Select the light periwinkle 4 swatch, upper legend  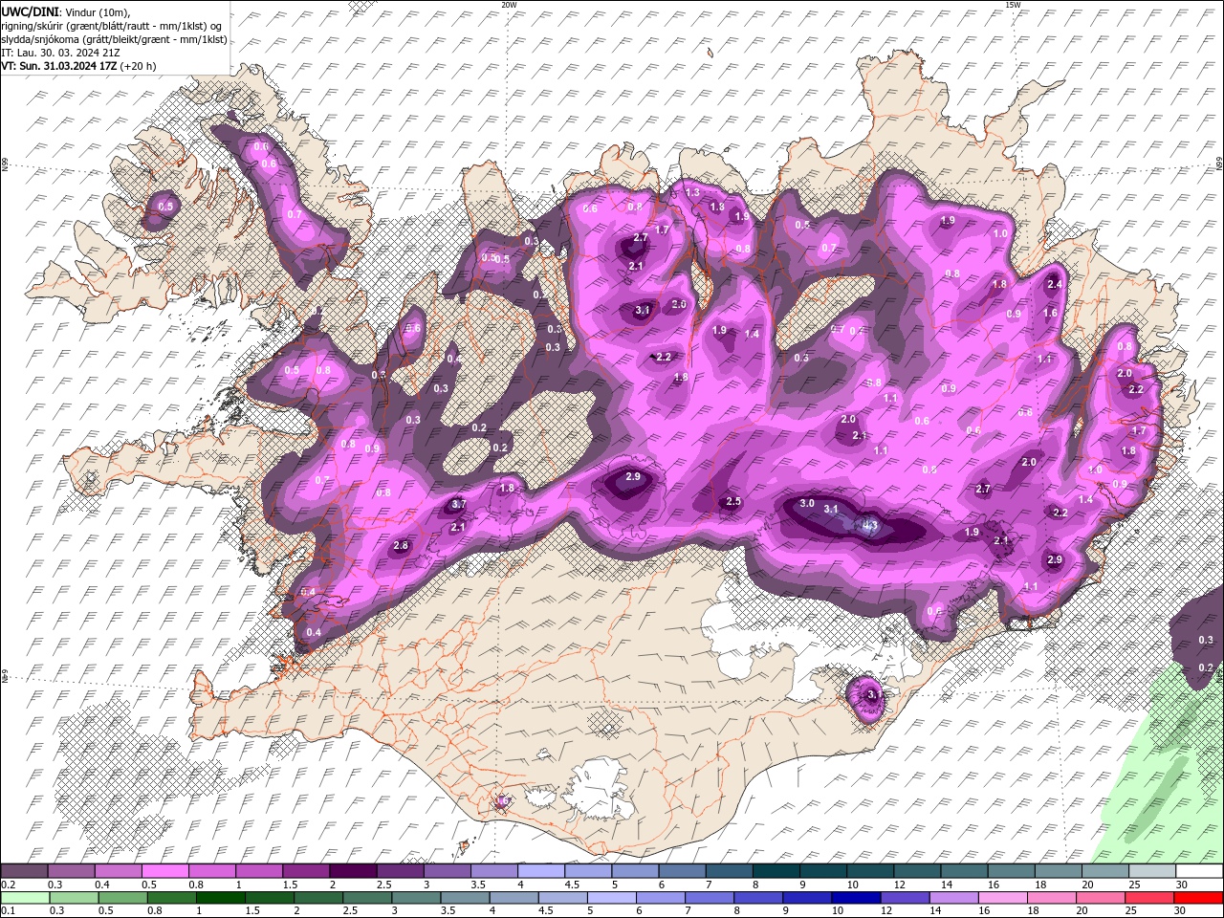pyautogui.click(x=540, y=871)
